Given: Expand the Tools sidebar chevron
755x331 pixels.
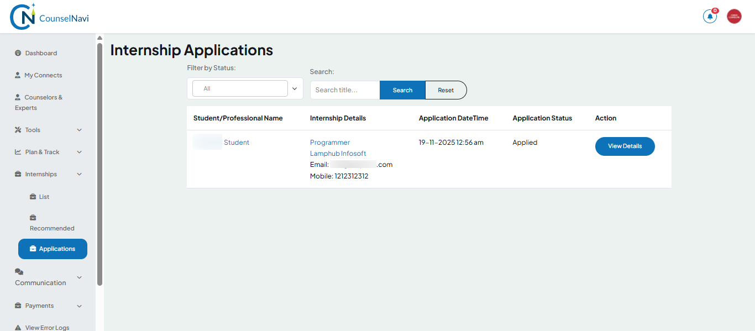Looking at the screenshot, I should coord(79,129).
